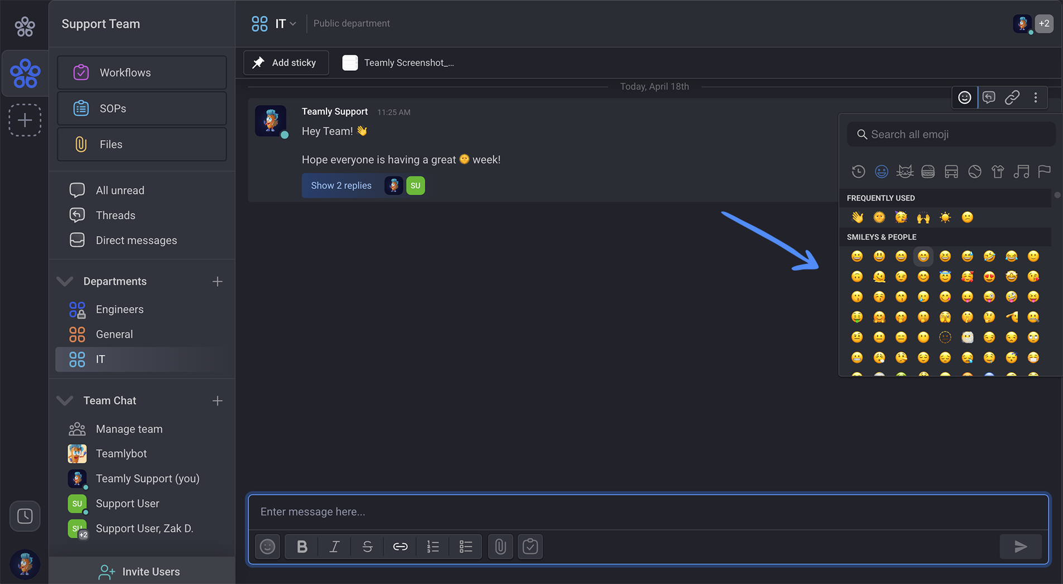Pick the highlighted grinning emoji in Smileys
This screenshot has height=584, width=1063.
[923, 256]
